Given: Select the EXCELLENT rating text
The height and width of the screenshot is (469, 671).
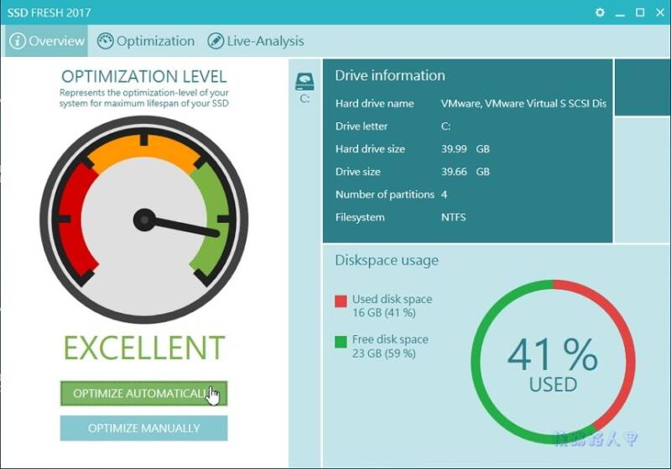Looking at the screenshot, I should (x=144, y=348).
